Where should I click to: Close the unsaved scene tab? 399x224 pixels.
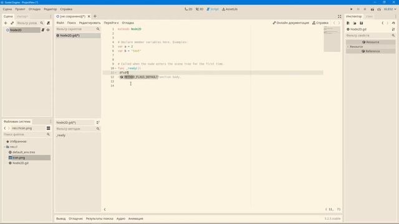point(89,16)
